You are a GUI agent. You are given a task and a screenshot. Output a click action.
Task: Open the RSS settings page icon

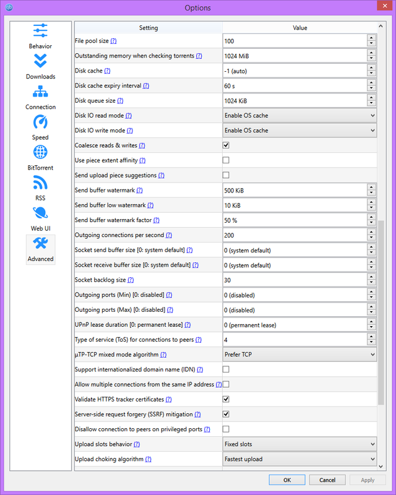point(40,183)
